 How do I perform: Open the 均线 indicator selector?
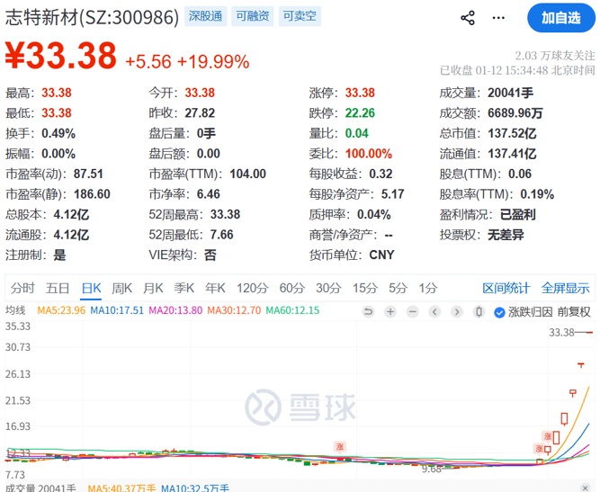pyautogui.click(x=15, y=310)
